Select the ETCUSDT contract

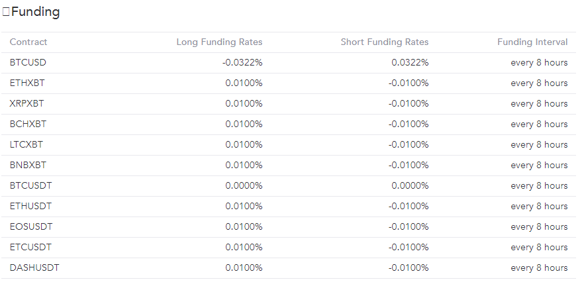click(30, 247)
